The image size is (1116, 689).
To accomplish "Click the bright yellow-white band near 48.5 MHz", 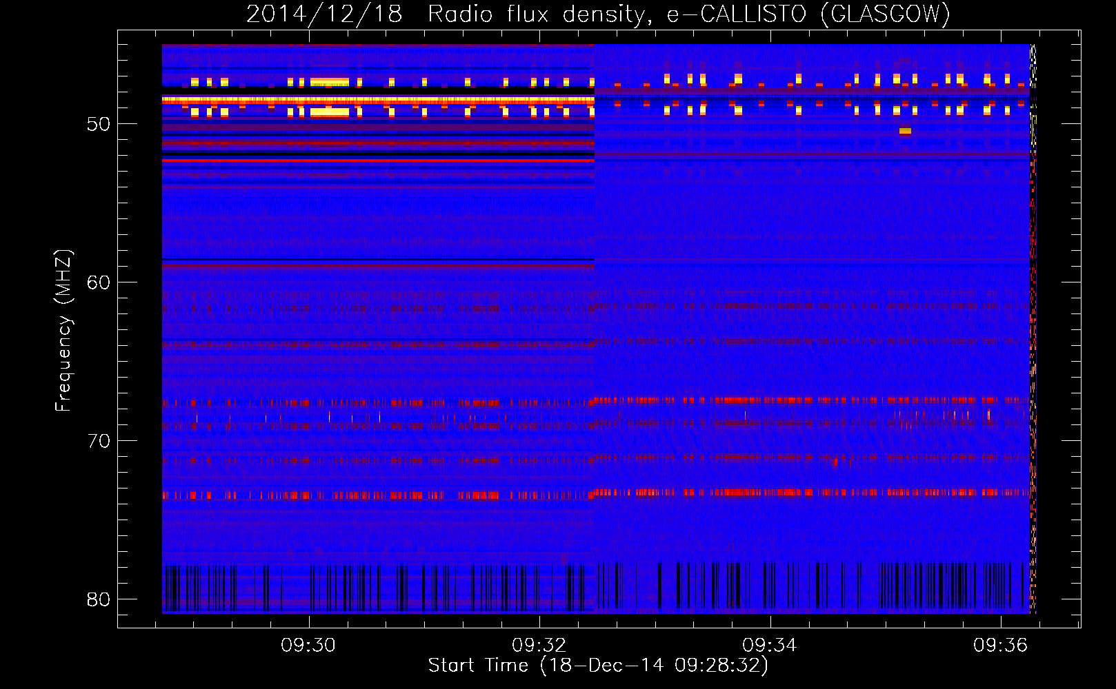I will point(378,100).
